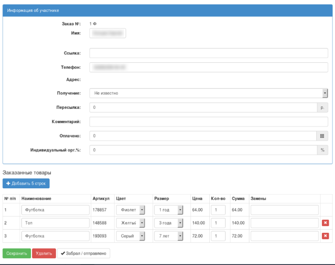The width and height of the screenshot is (335, 265).
Task: Click the red Удалить button
Action: pyautogui.click(x=44, y=253)
